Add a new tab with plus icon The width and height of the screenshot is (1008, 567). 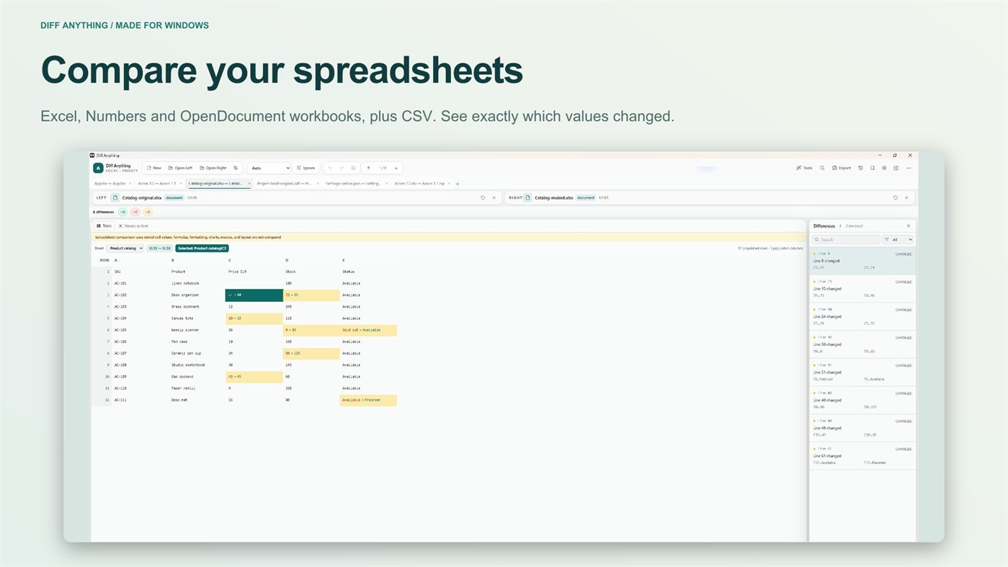pos(458,184)
